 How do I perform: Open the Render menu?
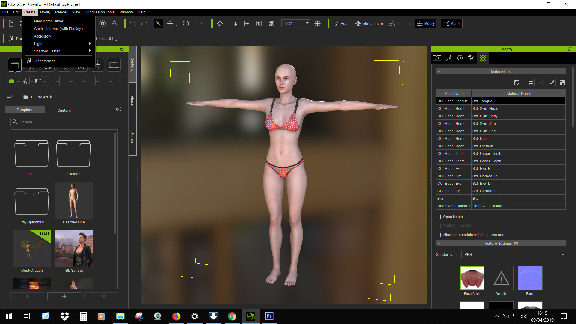coord(61,12)
